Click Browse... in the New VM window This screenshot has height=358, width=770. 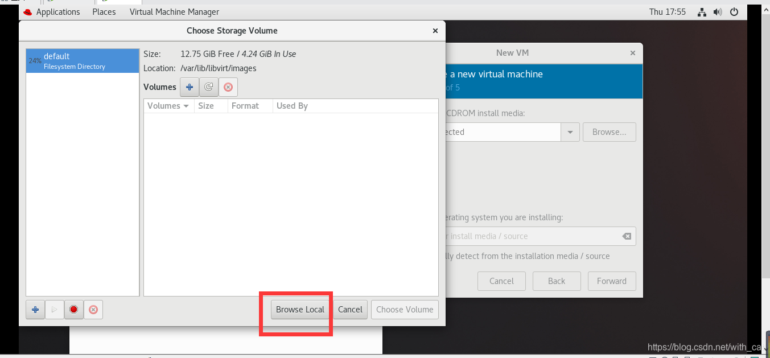coord(609,132)
